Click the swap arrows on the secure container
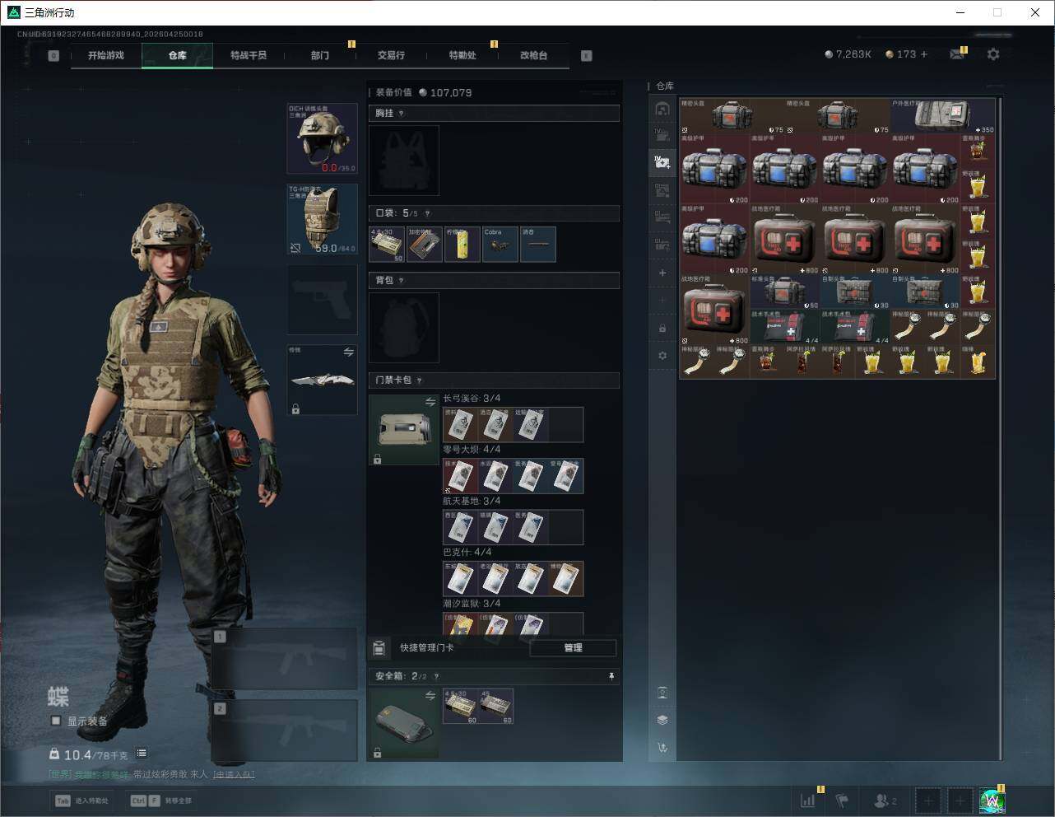Viewport: 1055px width, 817px height. 430,696
